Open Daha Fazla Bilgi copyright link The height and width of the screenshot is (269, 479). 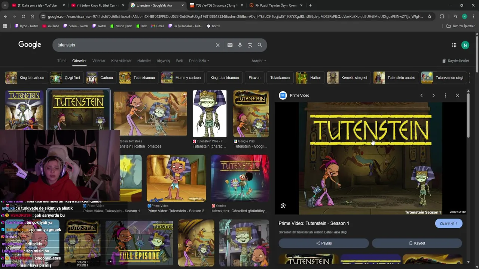pyautogui.click(x=336, y=232)
